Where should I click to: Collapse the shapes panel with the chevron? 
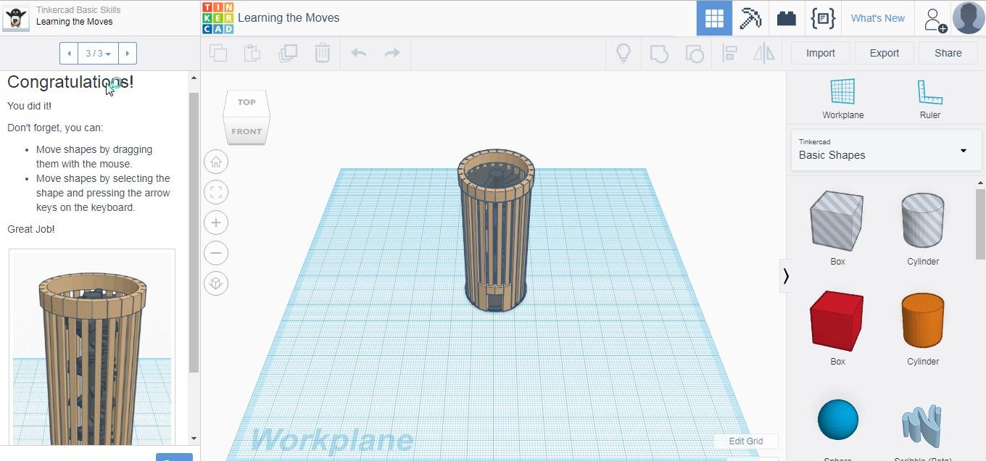[785, 275]
